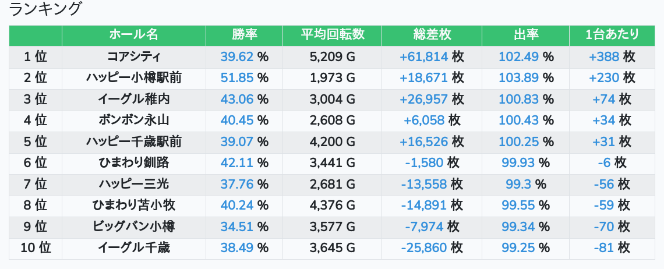Click the +61,814 total difference value
This screenshot has width=664, height=269.
(x=423, y=56)
